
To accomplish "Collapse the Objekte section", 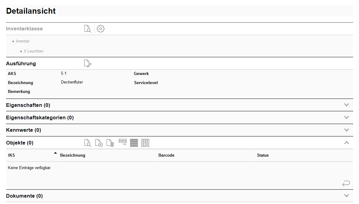I will pos(347,143).
